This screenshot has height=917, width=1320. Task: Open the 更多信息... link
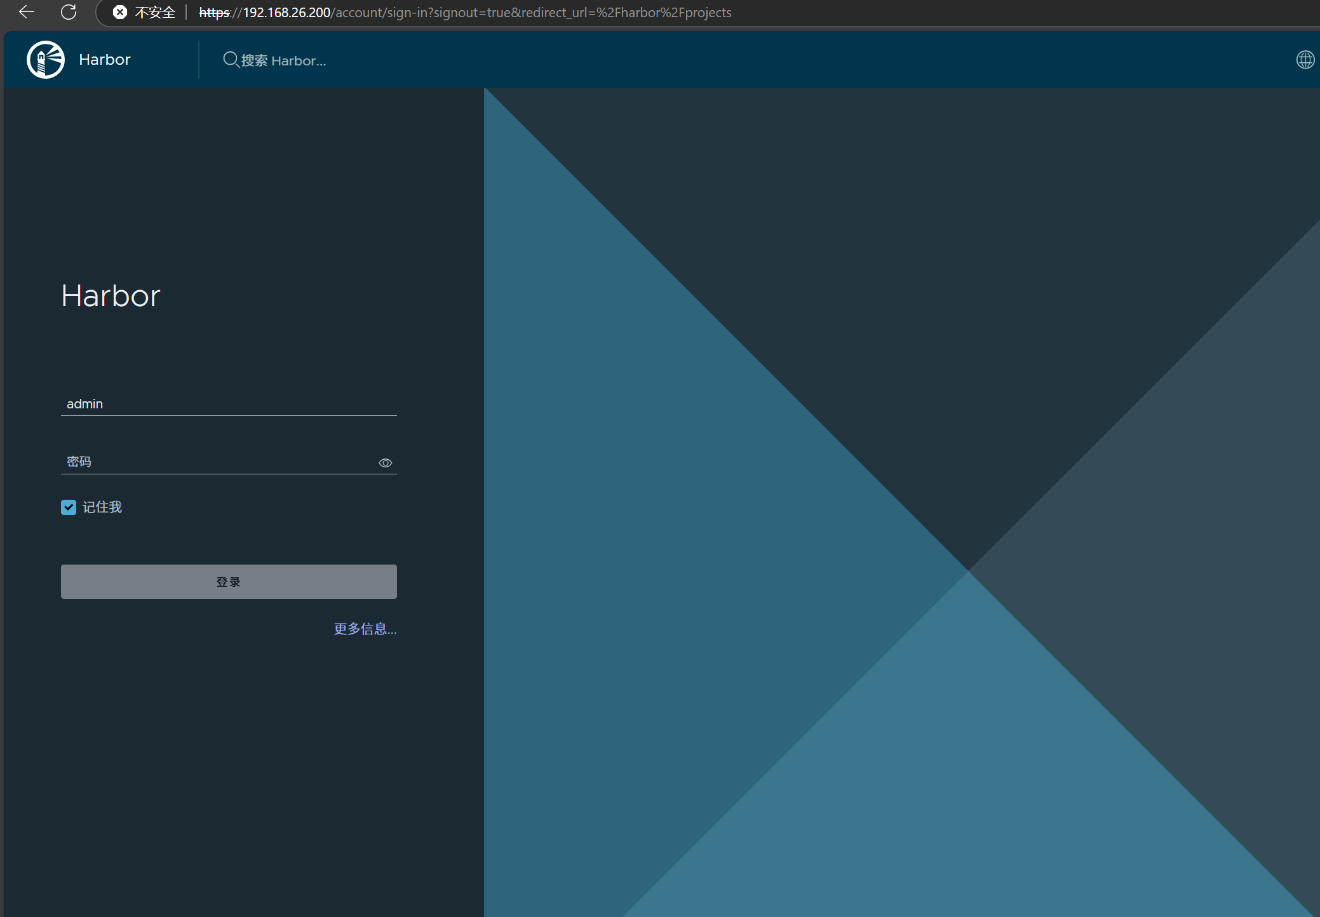[365, 629]
